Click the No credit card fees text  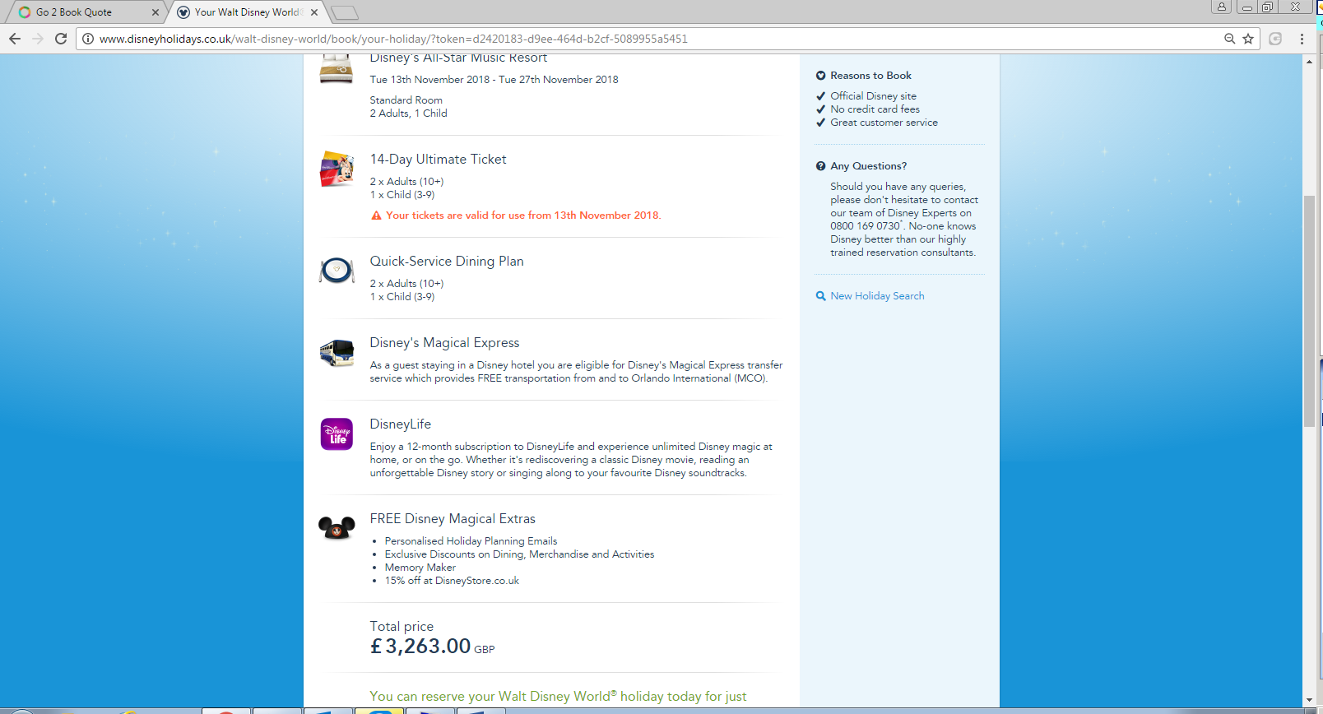pos(875,109)
